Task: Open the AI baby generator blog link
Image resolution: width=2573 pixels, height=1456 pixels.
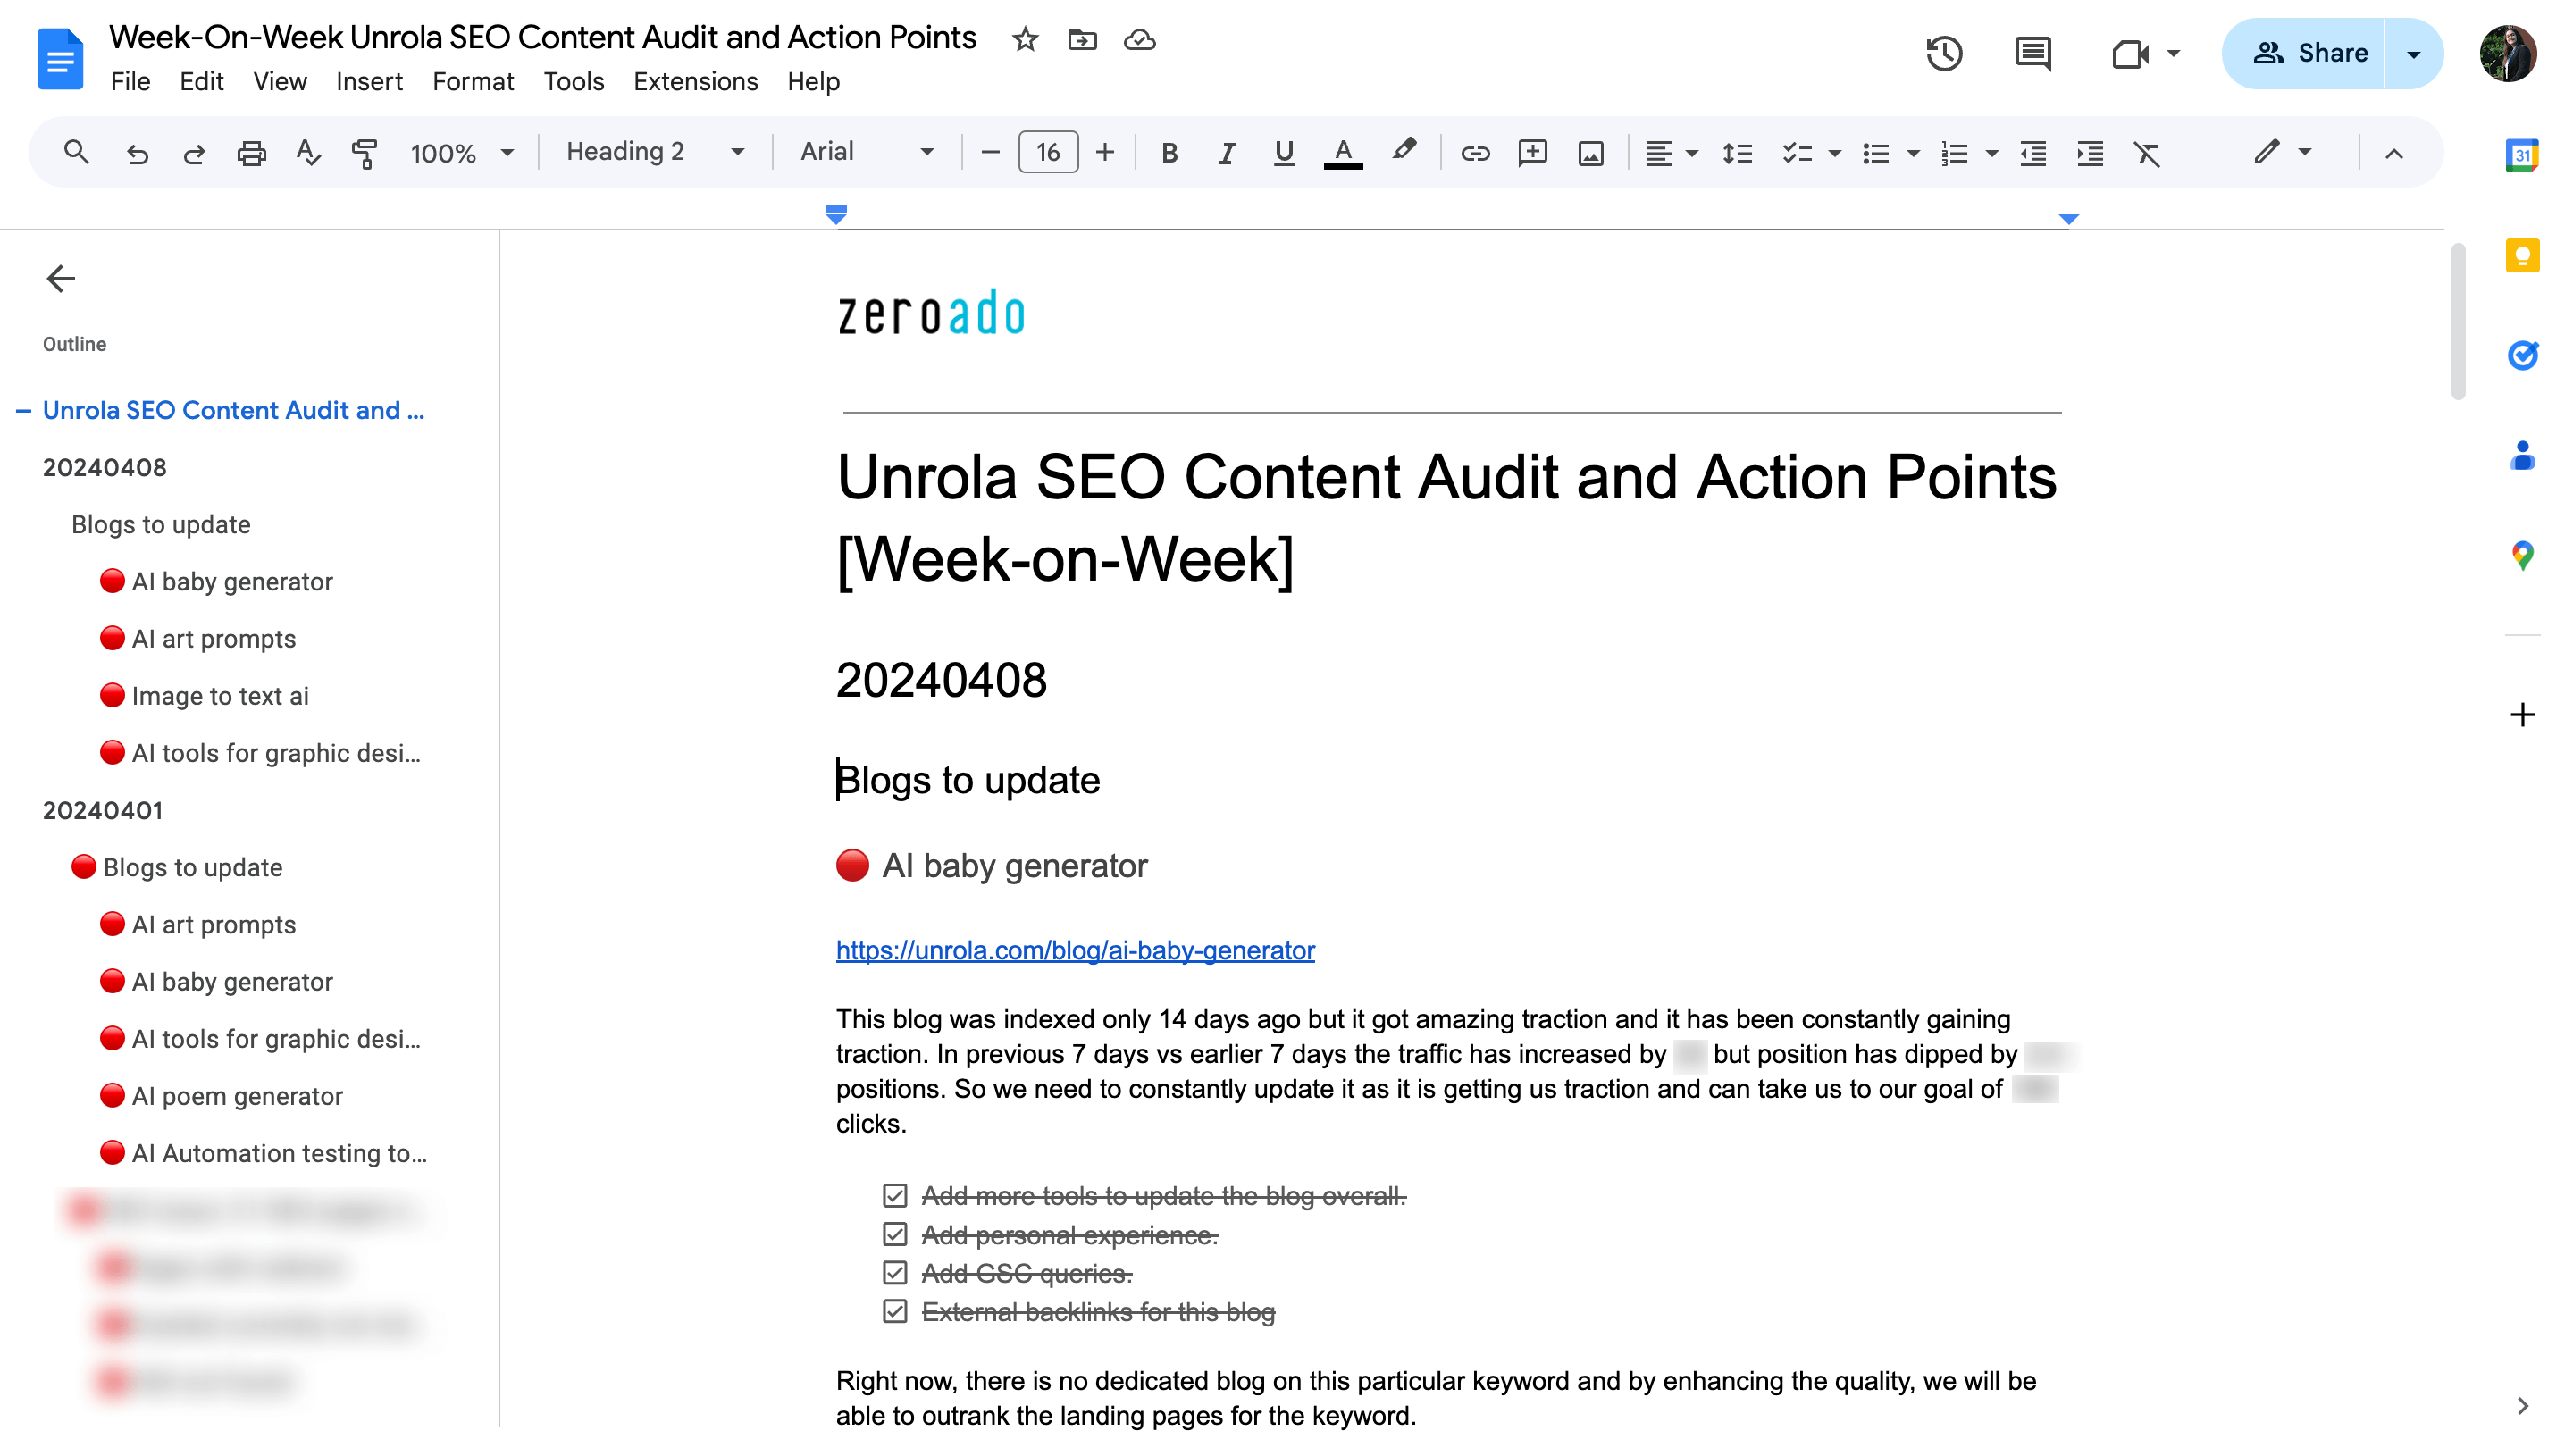Action: (x=1077, y=950)
